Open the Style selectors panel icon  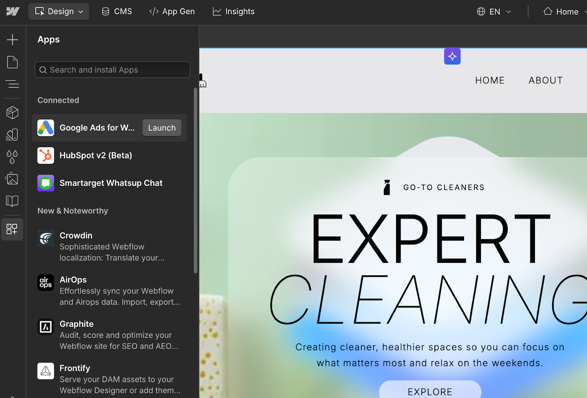(x=12, y=135)
